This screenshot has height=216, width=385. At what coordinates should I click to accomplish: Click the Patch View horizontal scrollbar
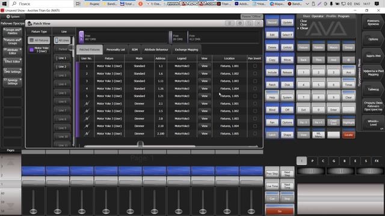click(x=140, y=146)
